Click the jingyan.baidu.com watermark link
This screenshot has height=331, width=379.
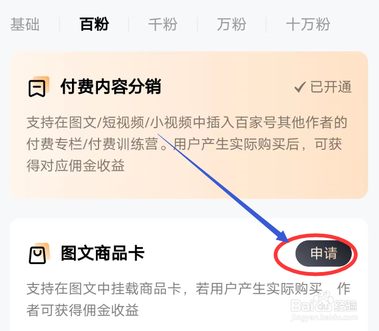pos(324,317)
